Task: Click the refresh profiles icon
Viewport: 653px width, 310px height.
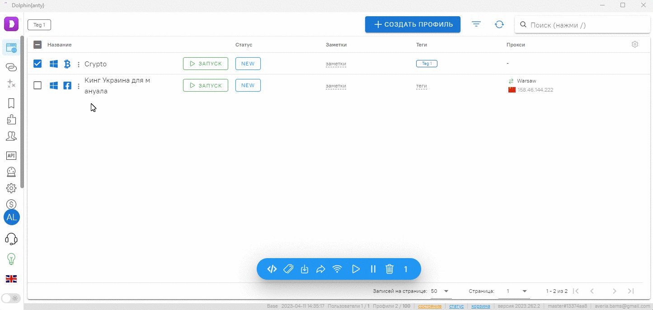Action: (x=499, y=24)
